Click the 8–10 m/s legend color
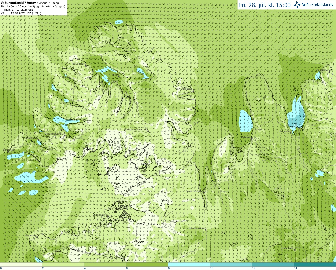Image resolution: width=336 pixels, height=270 pixels. click(189, 264)
